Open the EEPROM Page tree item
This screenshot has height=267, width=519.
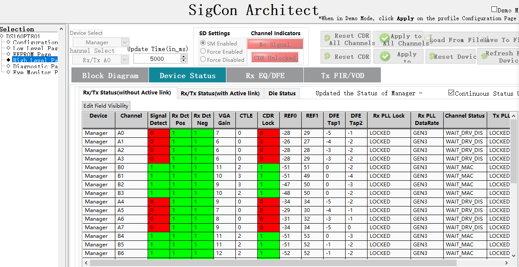32,55
